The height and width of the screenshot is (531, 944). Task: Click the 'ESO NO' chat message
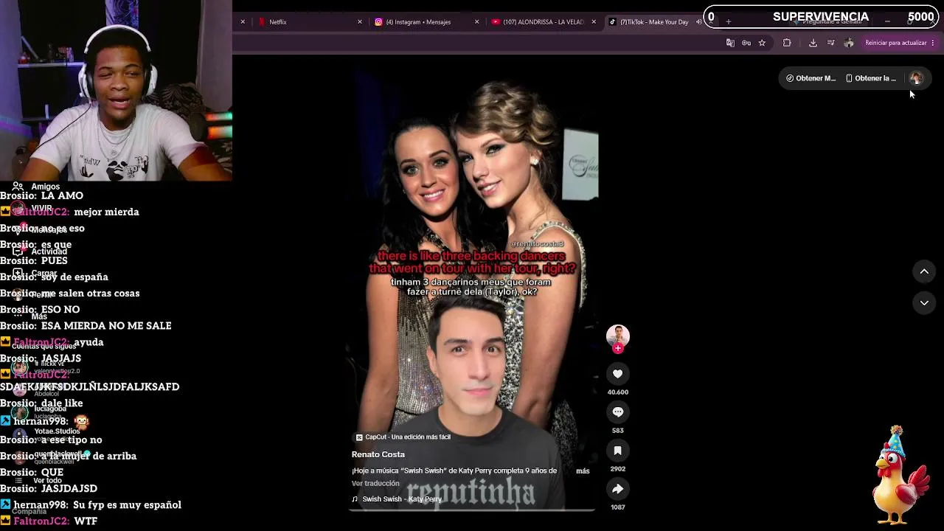[x=60, y=310]
